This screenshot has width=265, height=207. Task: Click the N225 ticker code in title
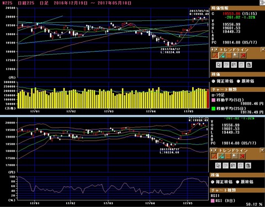[8, 3]
